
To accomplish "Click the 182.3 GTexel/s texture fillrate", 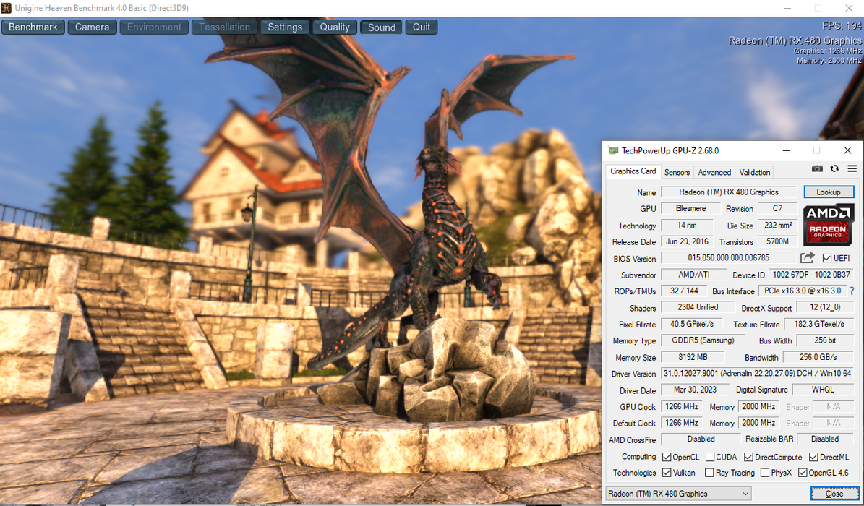I will pyautogui.click(x=819, y=324).
